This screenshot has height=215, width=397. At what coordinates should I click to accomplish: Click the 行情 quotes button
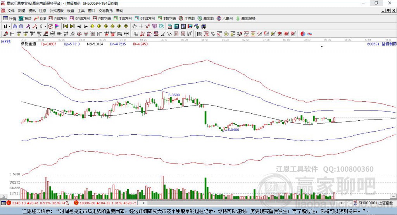pyautogui.click(x=10, y=19)
